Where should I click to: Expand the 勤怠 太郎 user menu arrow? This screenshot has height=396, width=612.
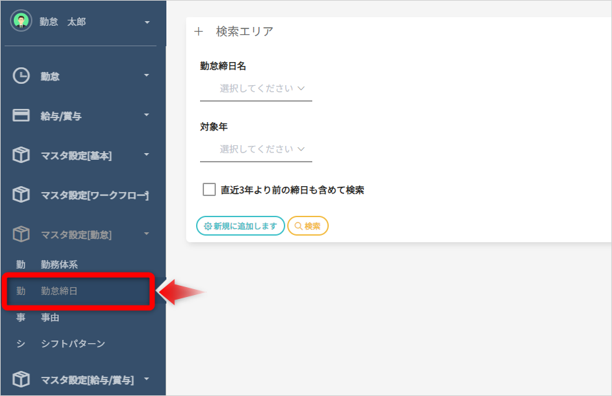tap(147, 22)
